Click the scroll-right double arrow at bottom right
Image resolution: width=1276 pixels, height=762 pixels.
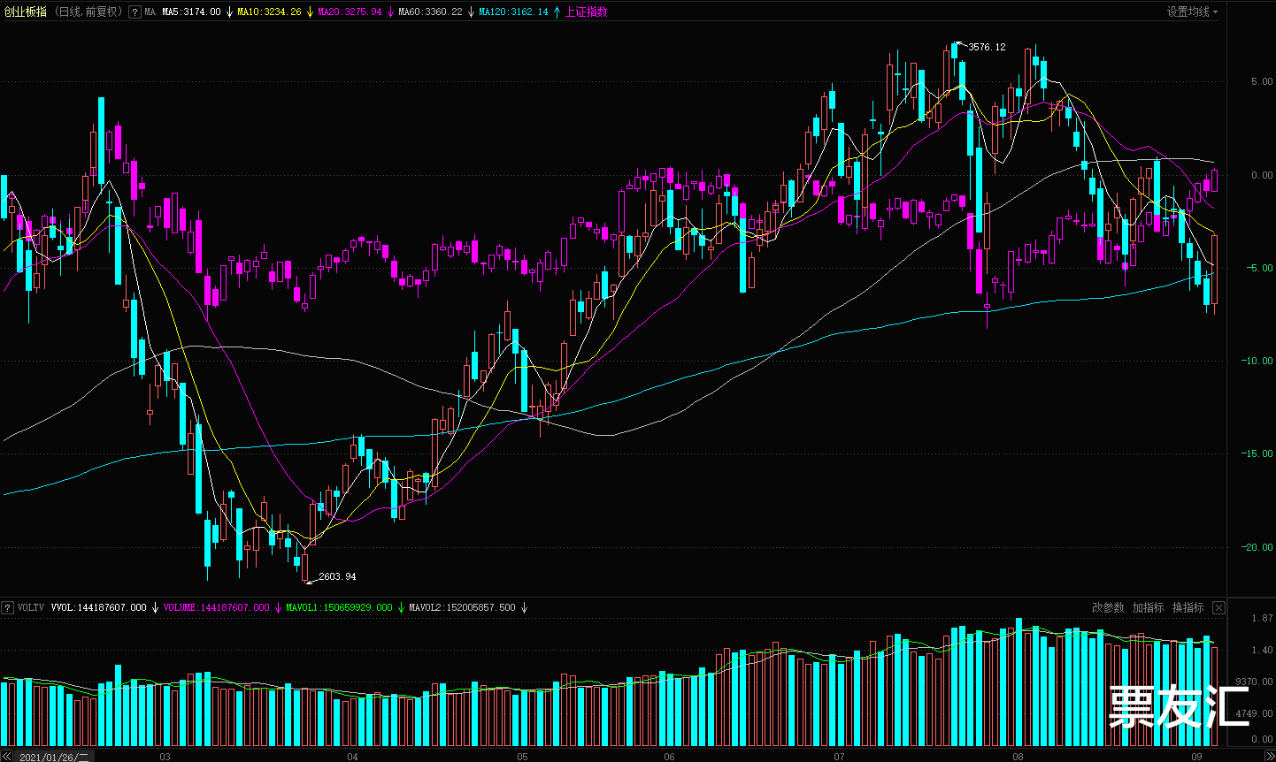[x=1270, y=757]
